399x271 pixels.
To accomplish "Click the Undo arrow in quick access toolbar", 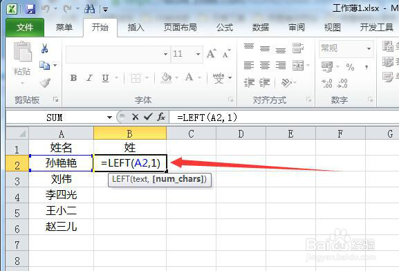I will (x=46, y=9).
